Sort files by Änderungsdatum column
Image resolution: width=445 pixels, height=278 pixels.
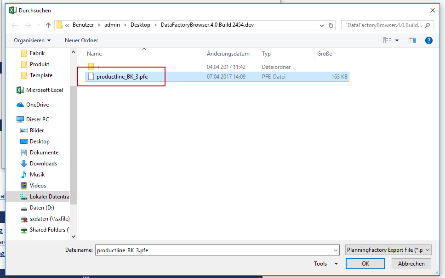[228, 54]
